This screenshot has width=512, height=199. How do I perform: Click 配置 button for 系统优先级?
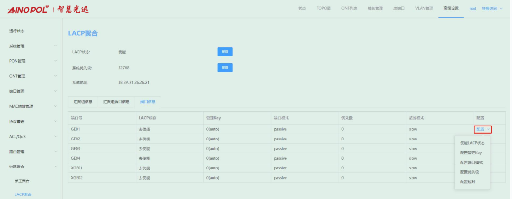pyautogui.click(x=225, y=68)
